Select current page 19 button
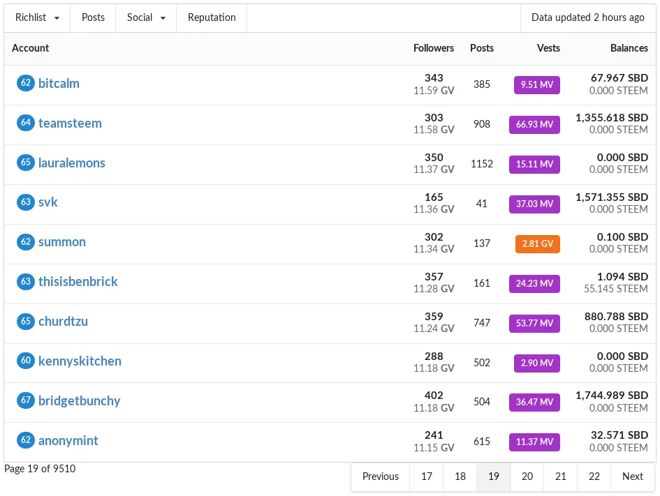This screenshot has width=660, height=496. pyautogui.click(x=493, y=476)
